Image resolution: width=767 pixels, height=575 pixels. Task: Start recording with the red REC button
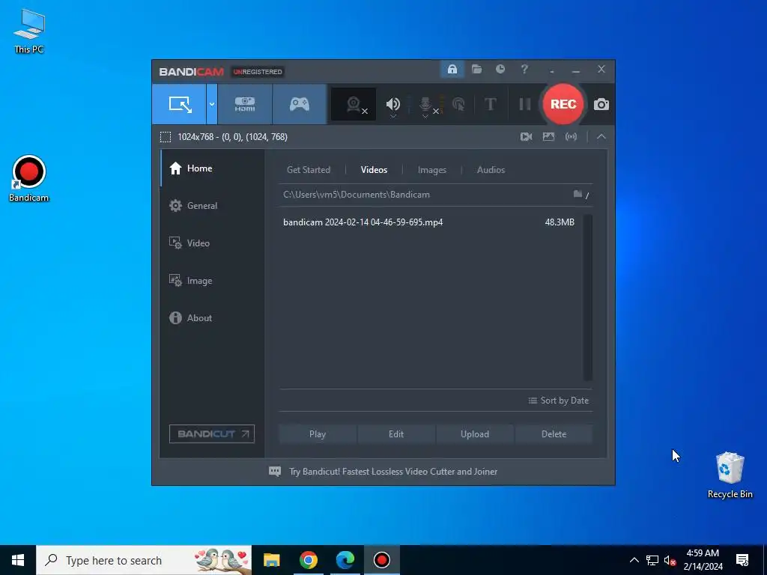(x=563, y=104)
